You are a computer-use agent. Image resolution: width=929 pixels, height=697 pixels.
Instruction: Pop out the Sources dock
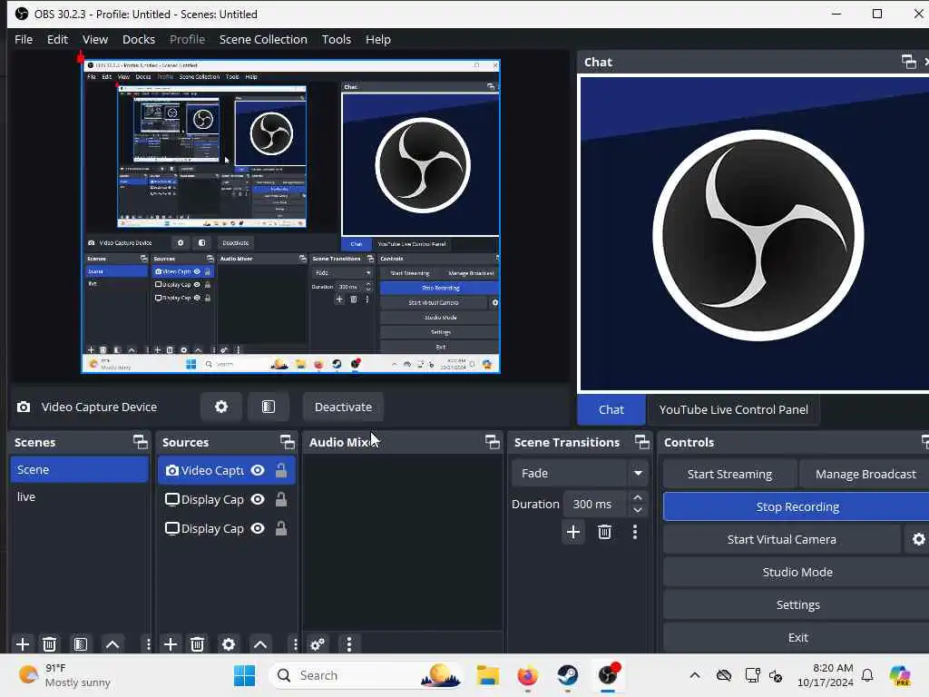point(288,442)
